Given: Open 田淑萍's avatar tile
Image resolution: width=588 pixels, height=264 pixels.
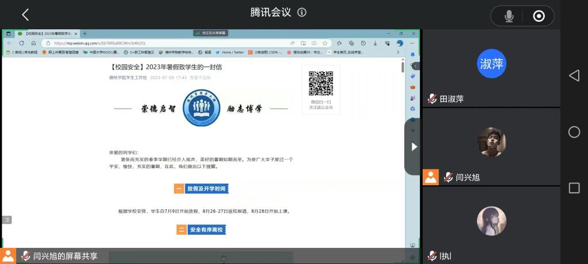Looking at the screenshot, I should point(492,64).
